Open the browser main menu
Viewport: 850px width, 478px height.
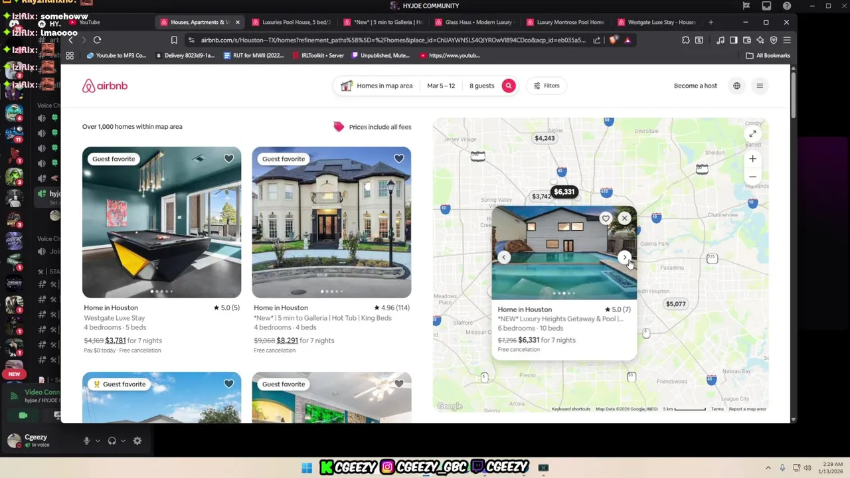click(786, 40)
